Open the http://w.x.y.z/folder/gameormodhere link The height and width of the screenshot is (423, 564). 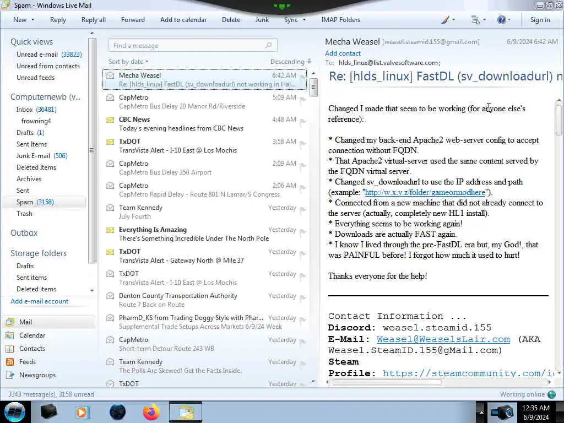(425, 192)
